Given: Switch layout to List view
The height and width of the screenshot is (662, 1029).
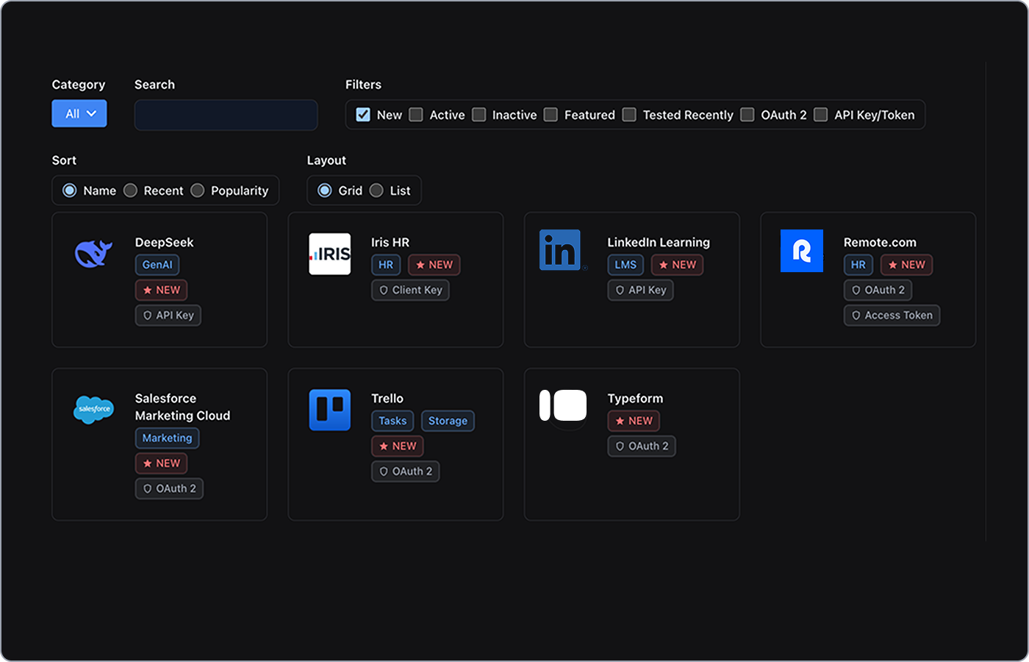Looking at the screenshot, I should 376,190.
